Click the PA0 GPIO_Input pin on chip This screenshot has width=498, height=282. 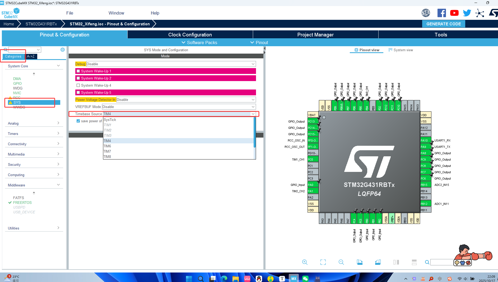(313, 185)
